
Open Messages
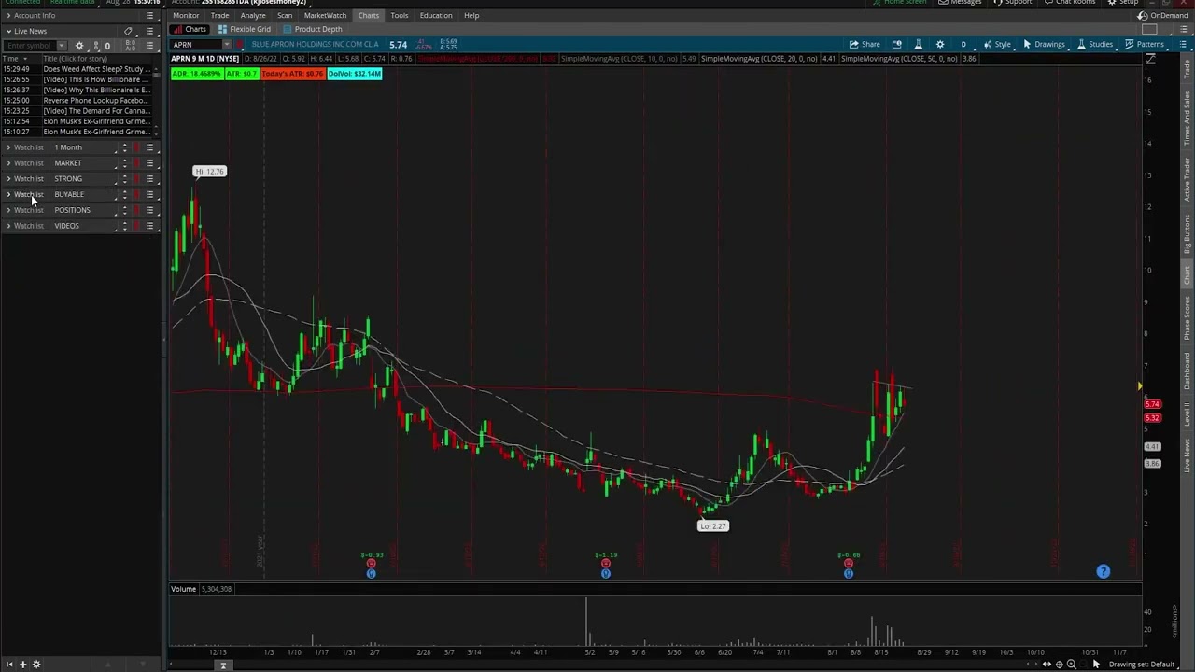pos(961,3)
